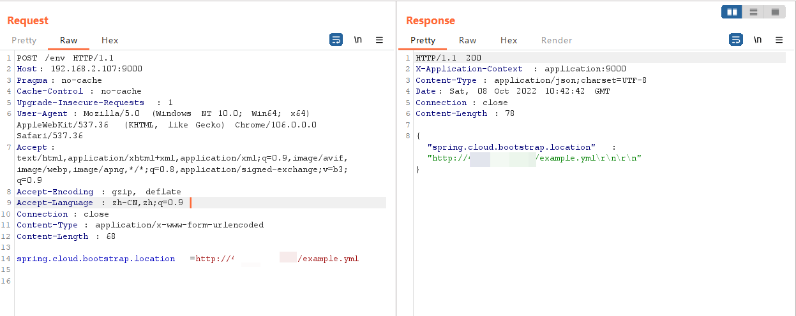Viewport: 796px width, 316px height.
Task: Open the Hex tab in Response panel
Action: click(x=509, y=40)
